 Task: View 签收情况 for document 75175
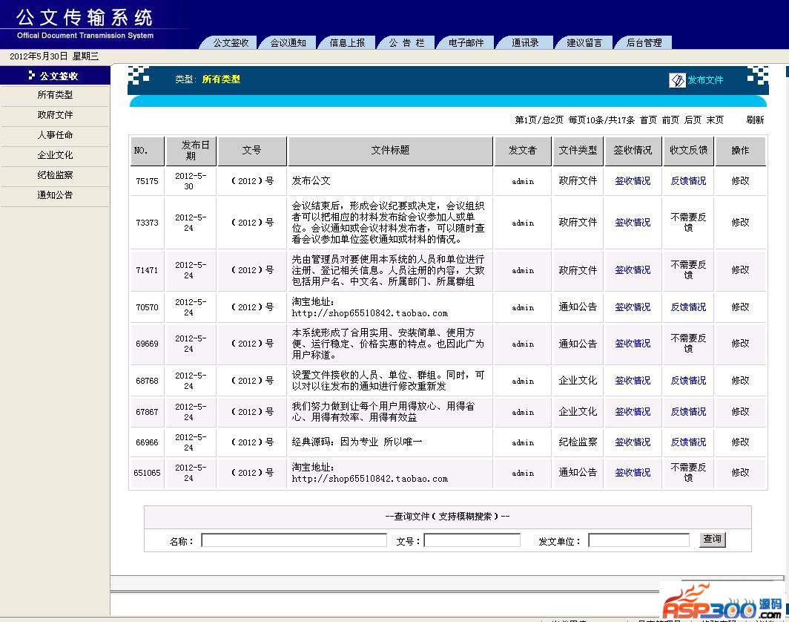(x=633, y=181)
